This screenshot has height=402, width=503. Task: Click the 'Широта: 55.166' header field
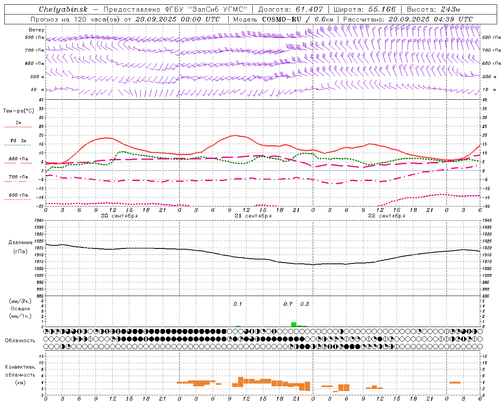365,9
